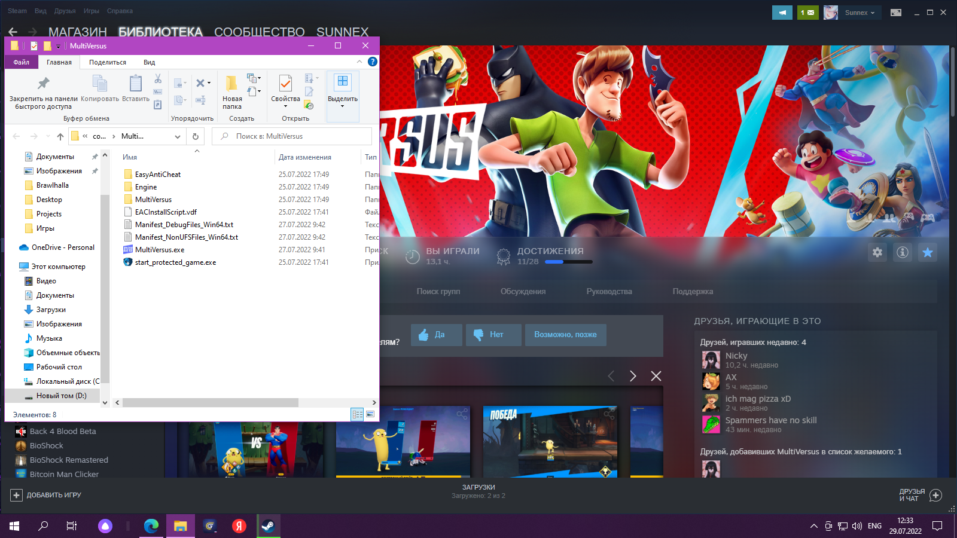Viewport: 957px width, 538px height.
Task: Show game info icon in Steam
Action: pyautogui.click(x=903, y=252)
